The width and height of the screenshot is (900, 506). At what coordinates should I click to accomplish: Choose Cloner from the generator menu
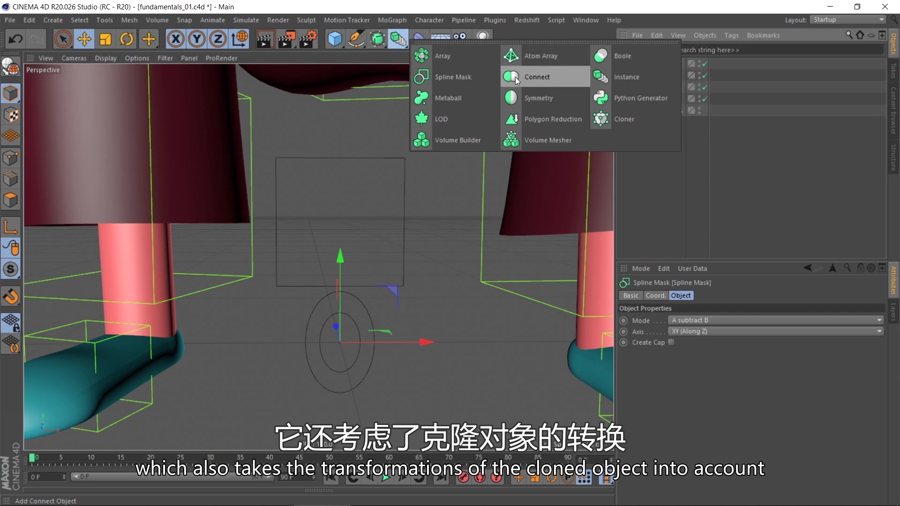pos(624,119)
